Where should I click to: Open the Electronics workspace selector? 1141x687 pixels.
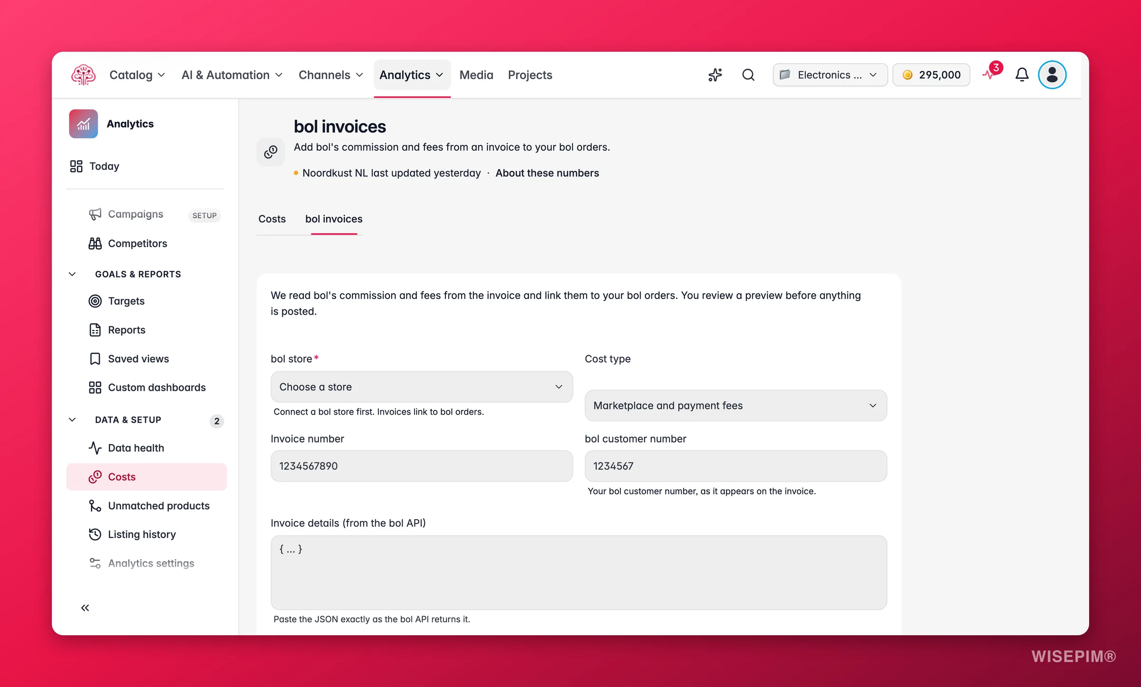pyautogui.click(x=830, y=75)
